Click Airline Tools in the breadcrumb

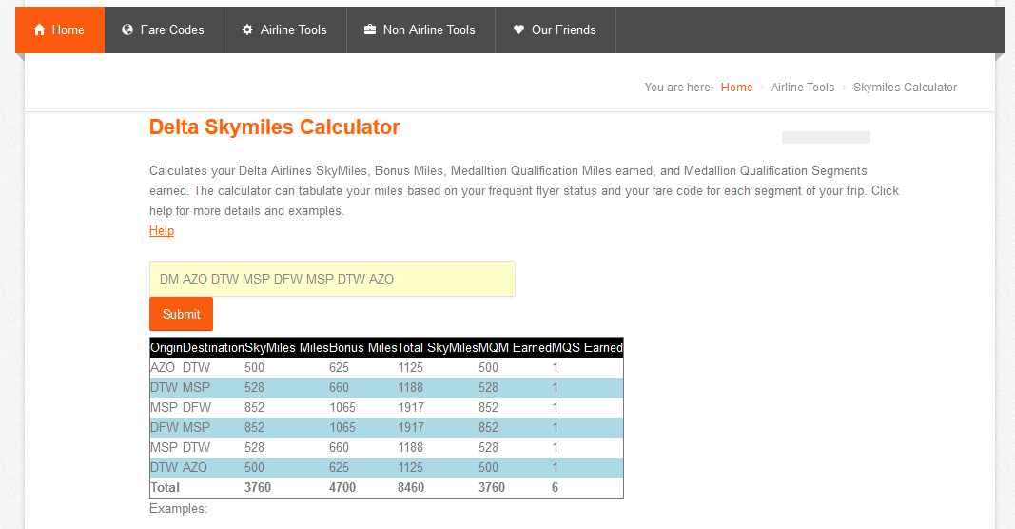click(x=802, y=88)
